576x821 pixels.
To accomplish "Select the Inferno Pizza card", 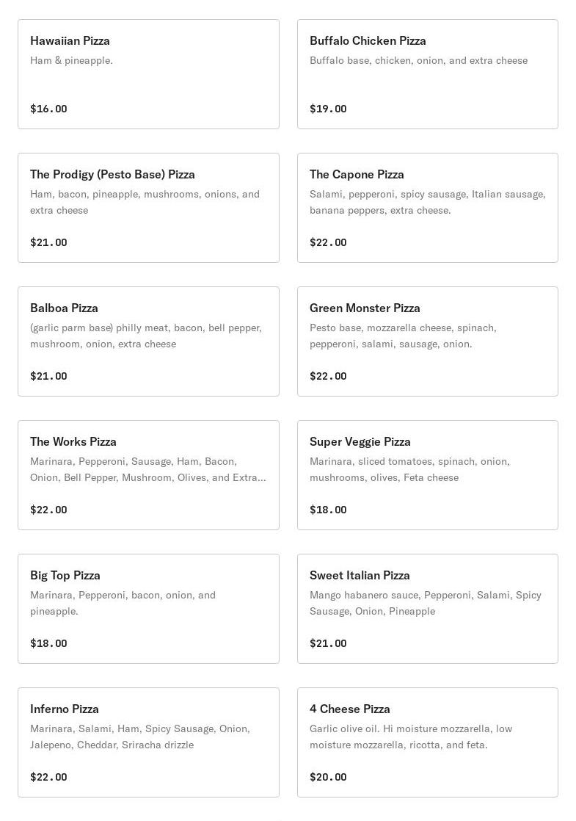I will [148, 742].
